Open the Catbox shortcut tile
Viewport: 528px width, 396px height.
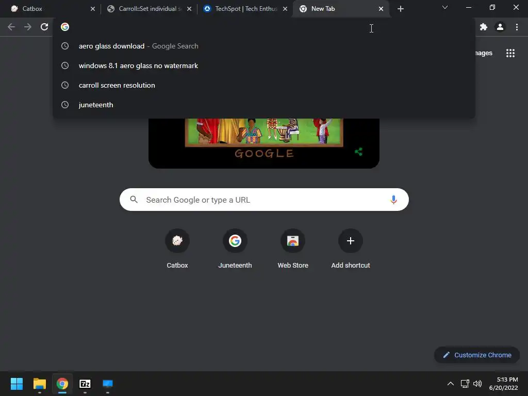177,249
